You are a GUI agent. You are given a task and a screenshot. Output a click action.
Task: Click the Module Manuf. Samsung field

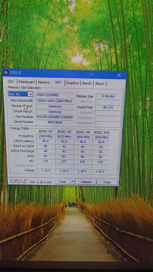[x=55, y=106]
